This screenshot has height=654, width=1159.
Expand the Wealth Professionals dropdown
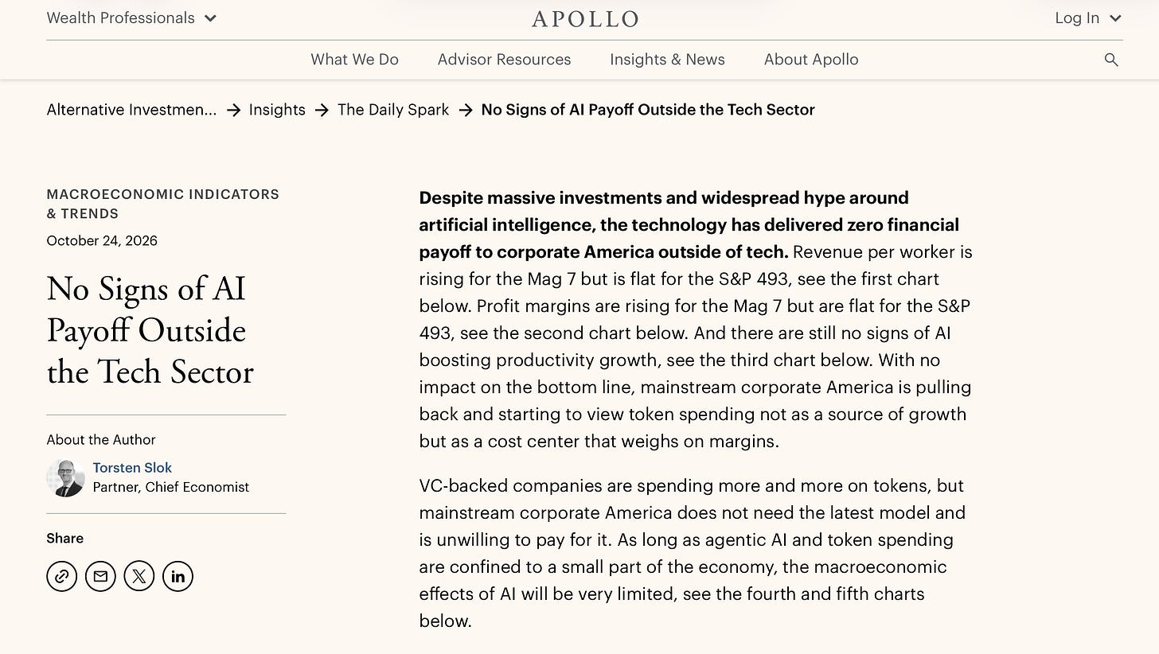[131, 18]
